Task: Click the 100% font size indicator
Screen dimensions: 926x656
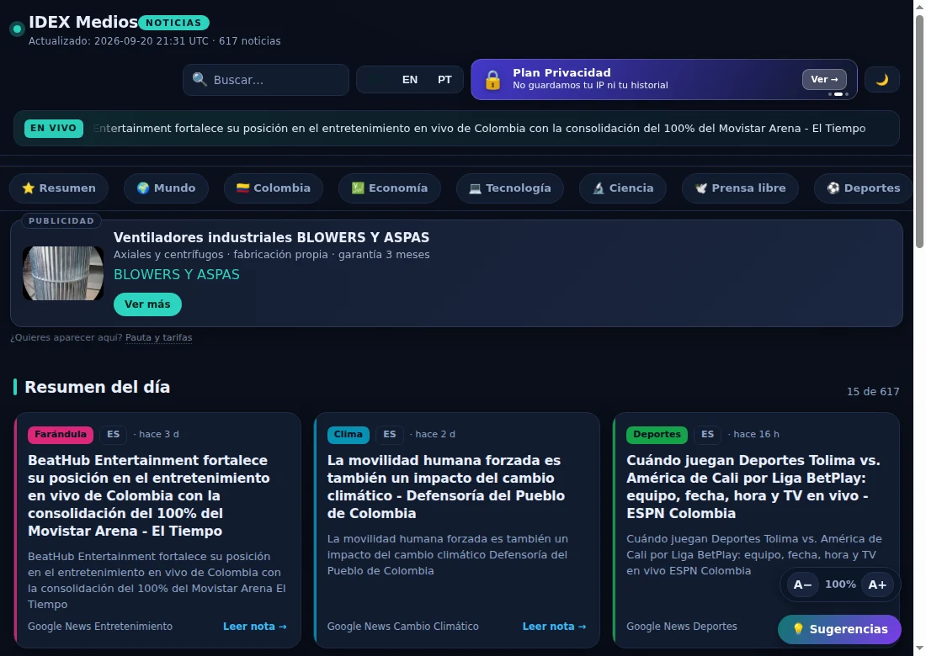Action: (840, 584)
